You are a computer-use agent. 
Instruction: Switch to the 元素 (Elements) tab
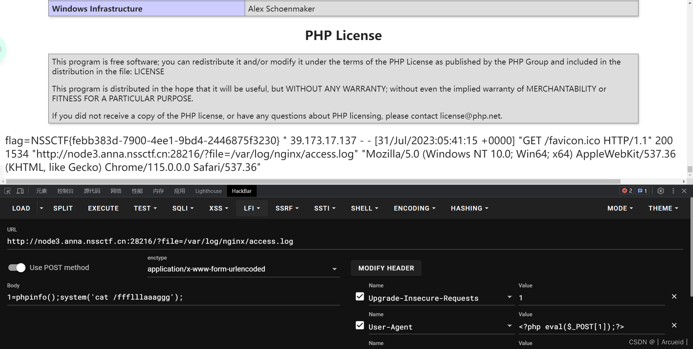(42, 191)
